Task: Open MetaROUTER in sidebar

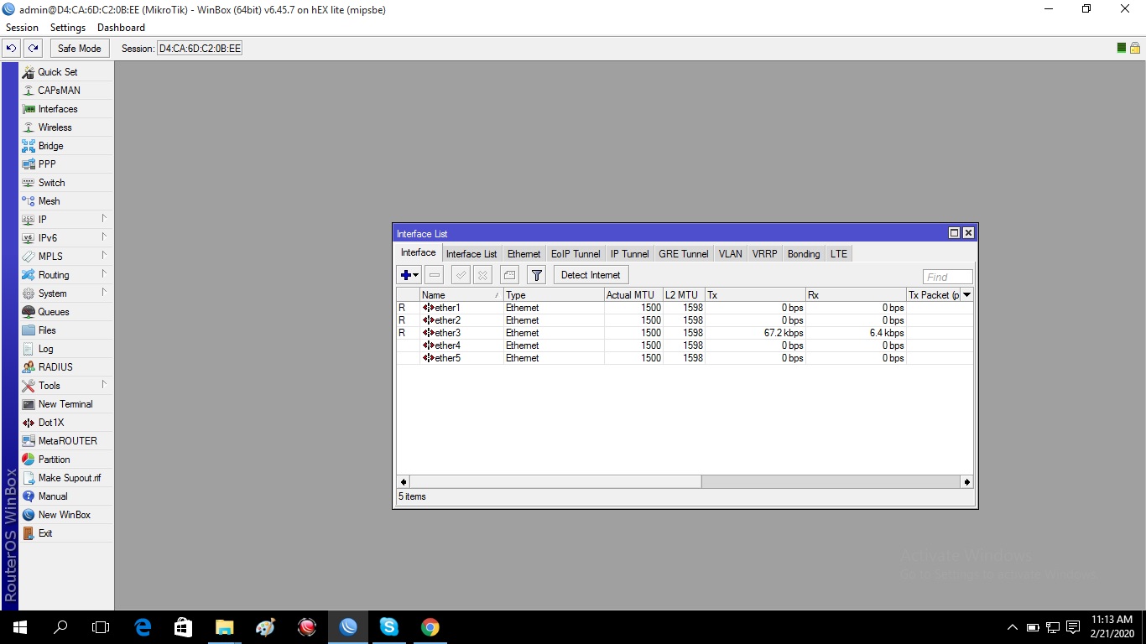Action: 65,441
